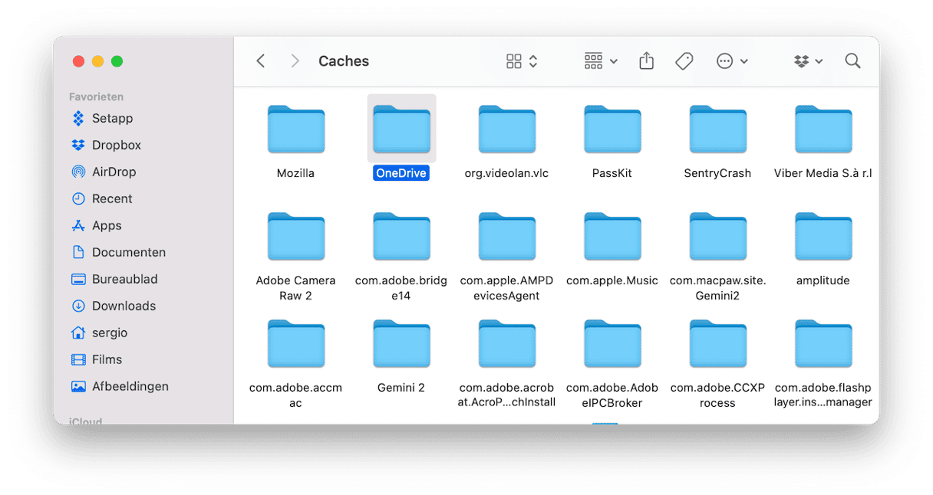This screenshot has width=933, height=495.
Task: Click the SentryCrash folder name label
Action: 717,173
